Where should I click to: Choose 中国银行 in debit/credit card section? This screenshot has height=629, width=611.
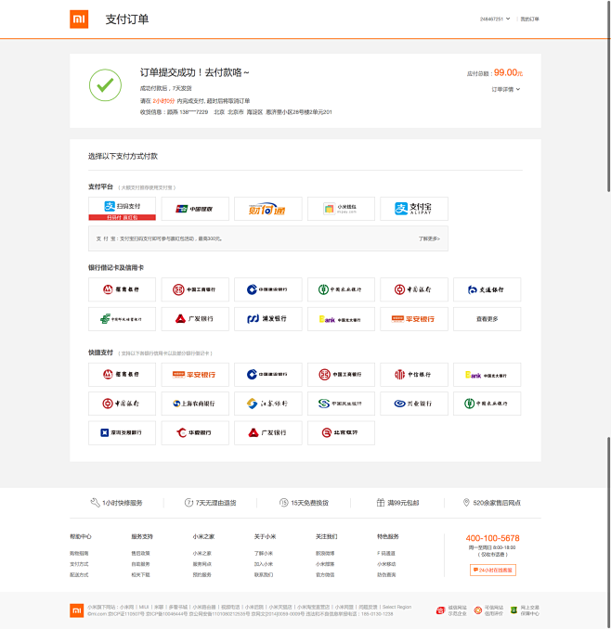[414, 289]
